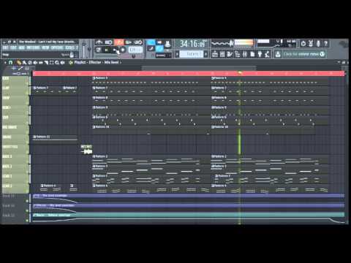This screenshot has width=351, height=263.
Task: Open the channel rack grid icon
Action: click(x=222, y=54)
